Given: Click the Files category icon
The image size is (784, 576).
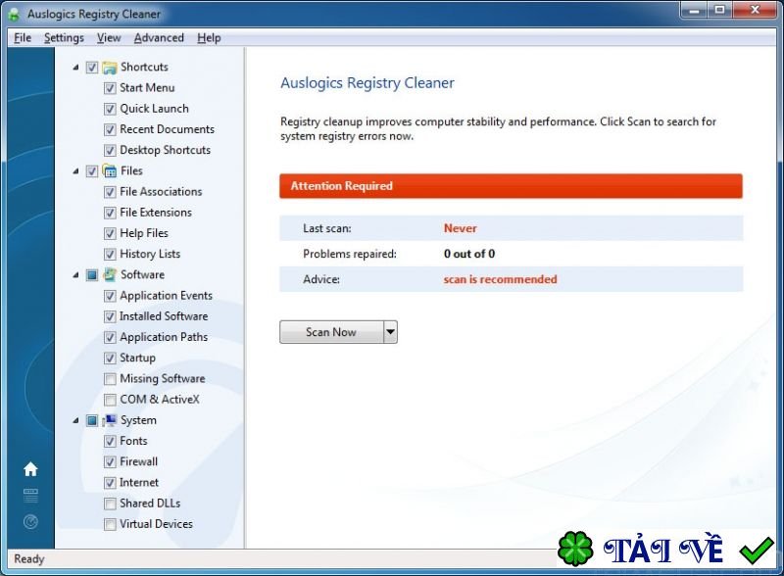Looking at the screenshot, I should [110, 171].
